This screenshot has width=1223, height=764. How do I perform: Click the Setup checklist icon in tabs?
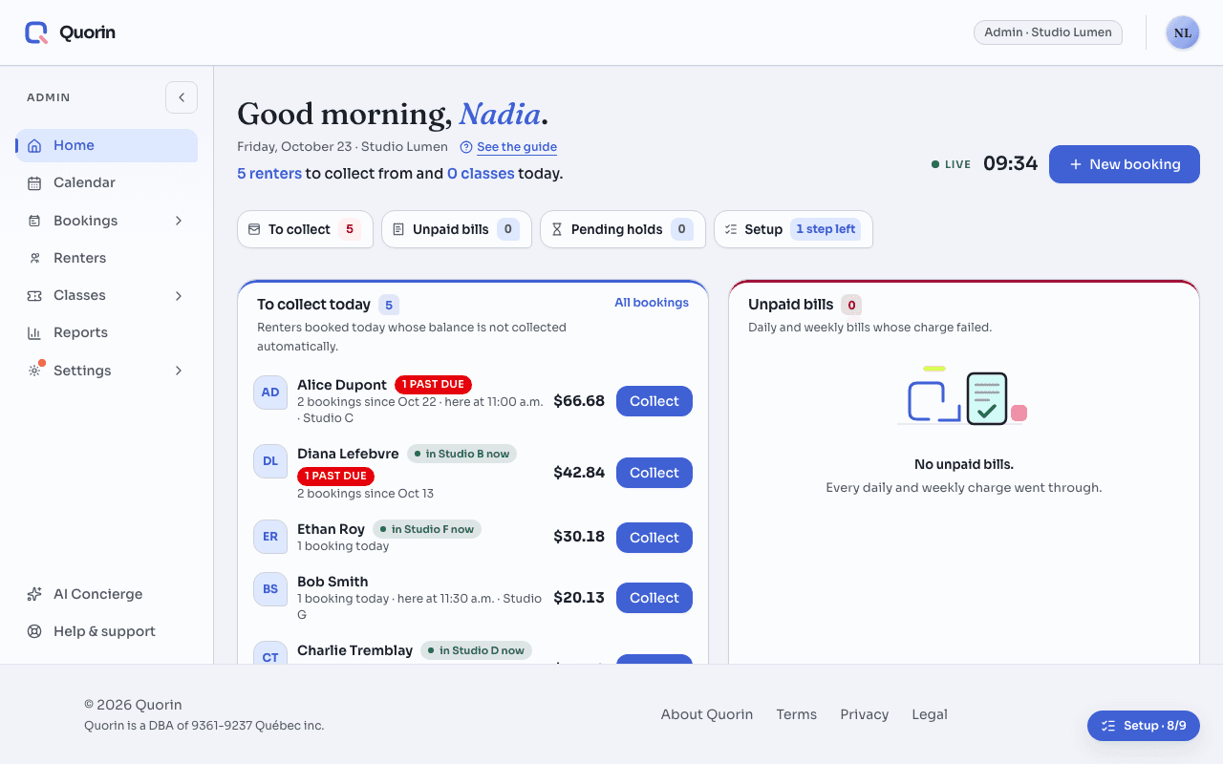(x=731, y=229)
